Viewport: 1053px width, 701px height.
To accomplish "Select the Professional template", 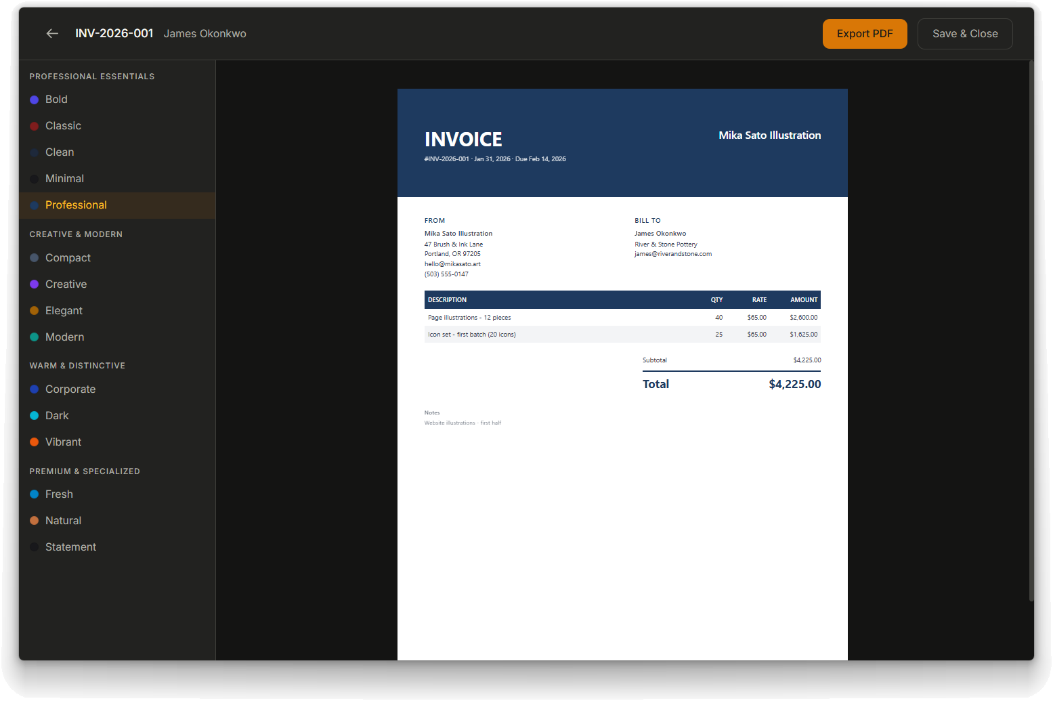I will point(76,205).
